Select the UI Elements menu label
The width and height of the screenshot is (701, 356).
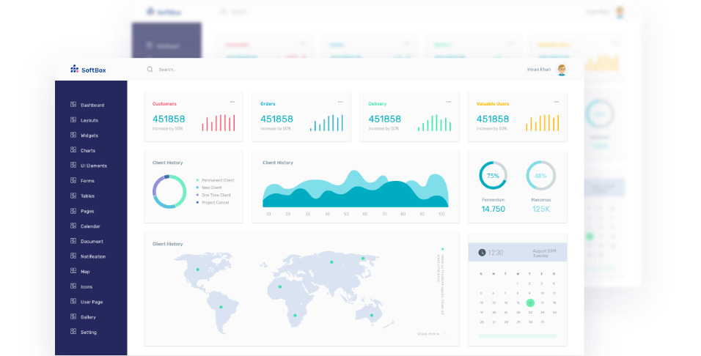(x=94, y=166)
